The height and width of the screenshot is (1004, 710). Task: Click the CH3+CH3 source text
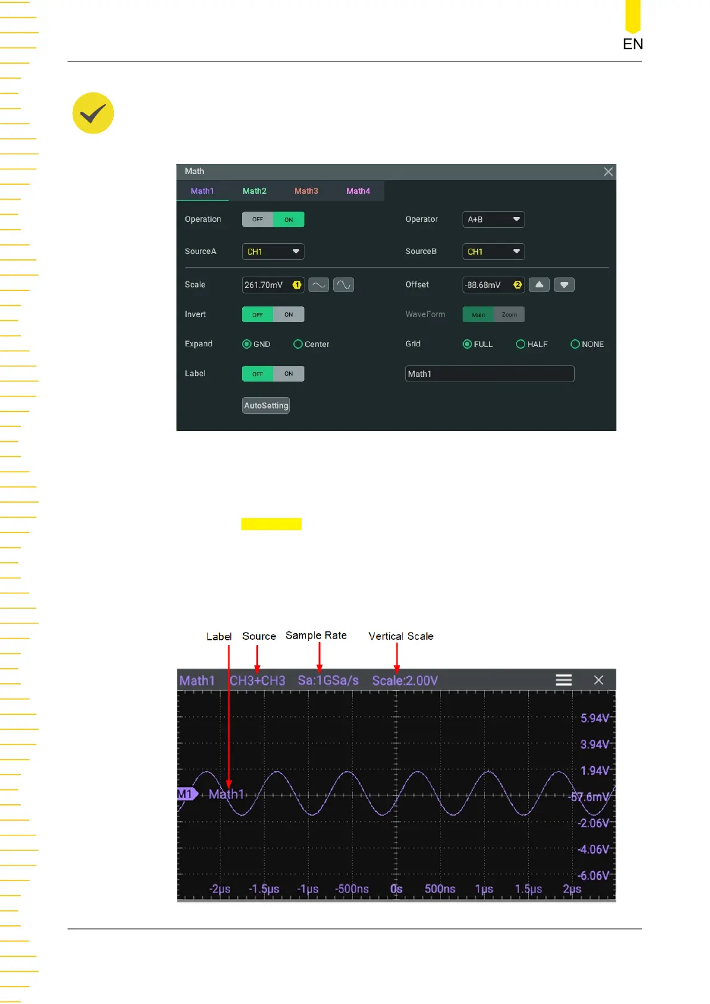258,681
